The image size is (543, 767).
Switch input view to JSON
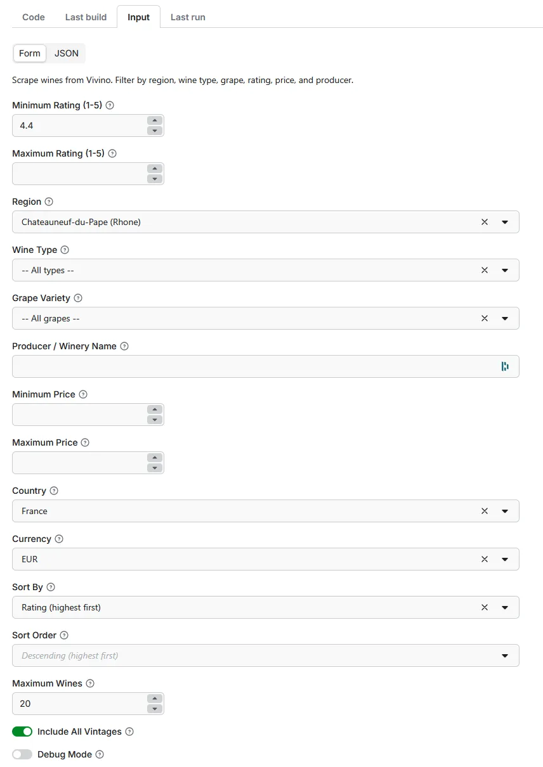click(67, 53)
